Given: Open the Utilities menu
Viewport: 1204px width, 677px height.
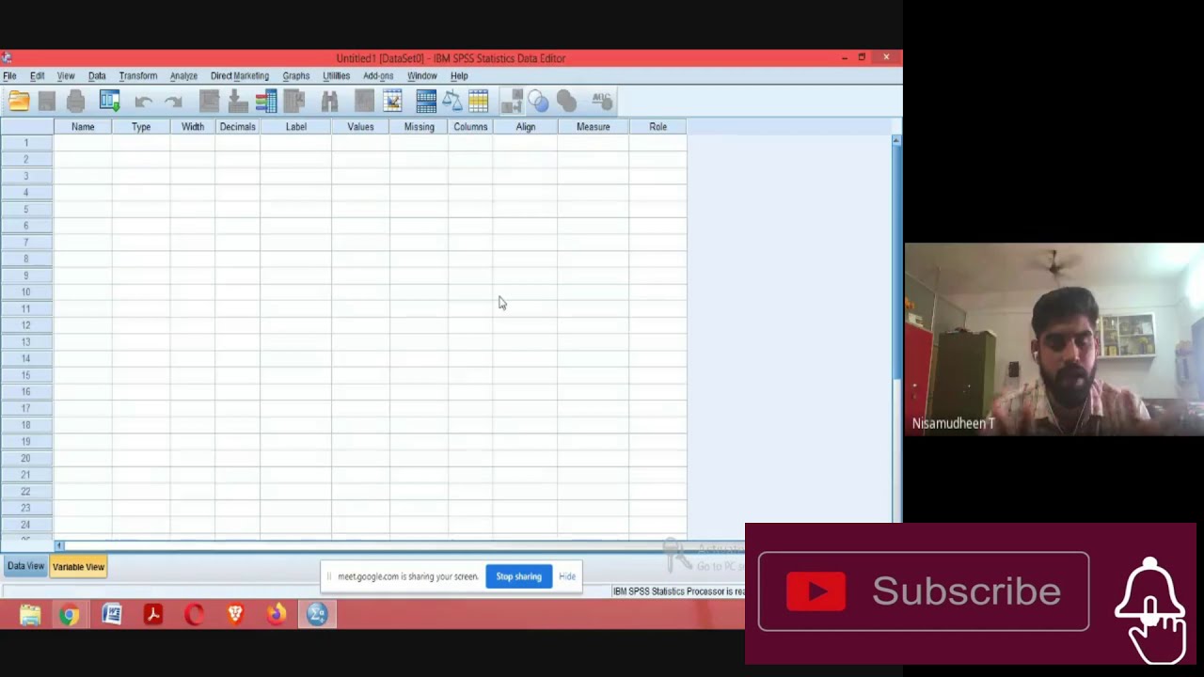Looking at the screenshot, I should [336, 76].
